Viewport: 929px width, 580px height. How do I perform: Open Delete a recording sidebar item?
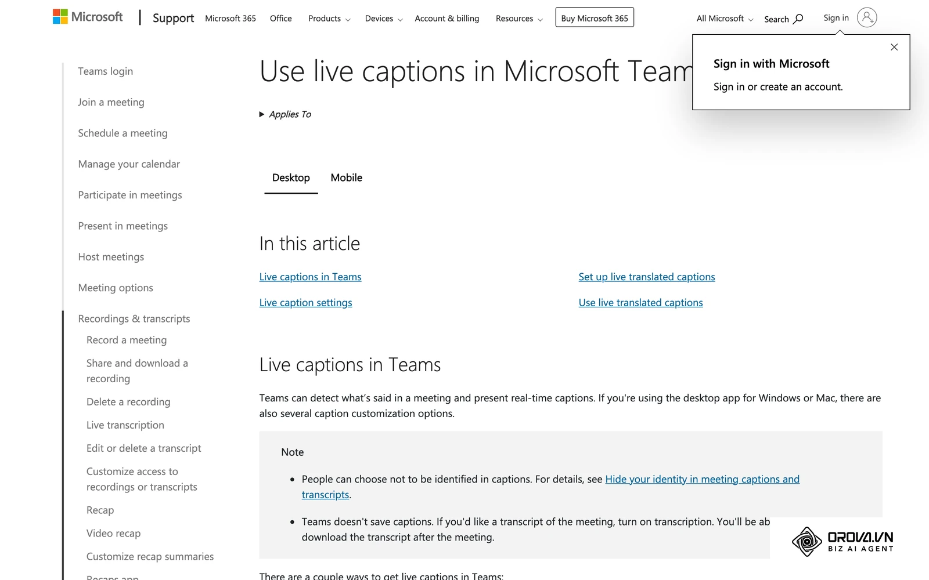(128, 402)
